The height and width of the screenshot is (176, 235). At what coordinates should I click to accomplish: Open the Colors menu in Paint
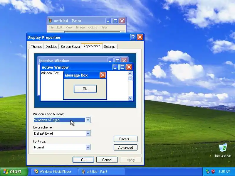click(93, 27)
